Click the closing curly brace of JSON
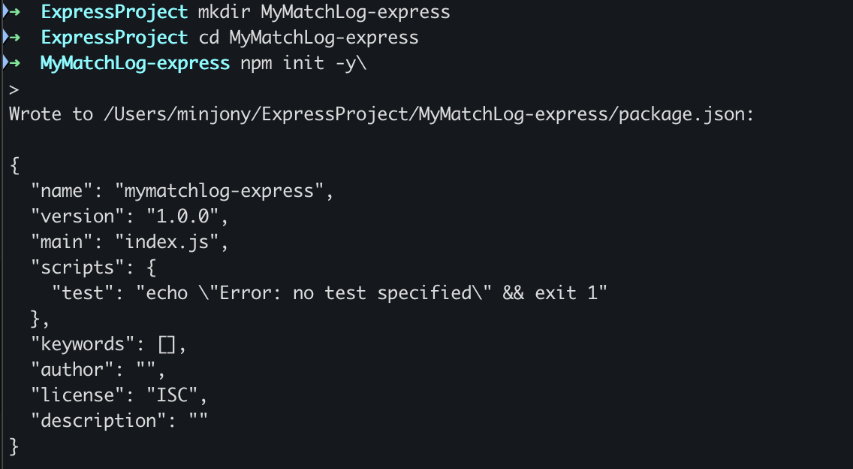 tap(15, 447)
